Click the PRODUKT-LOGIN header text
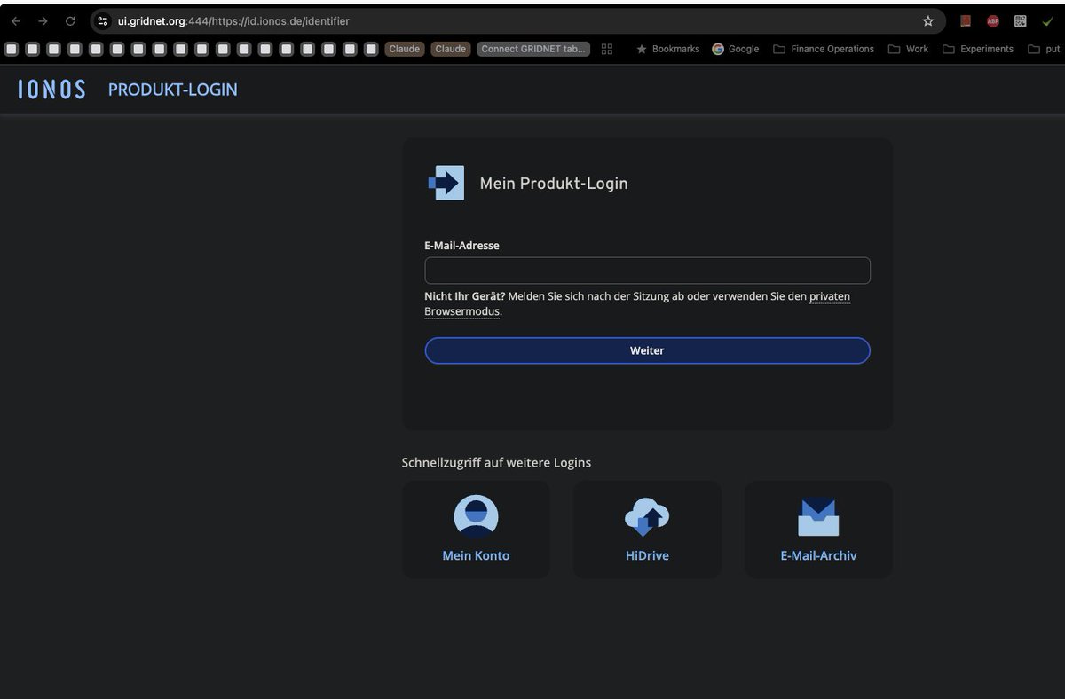Screen dimensions: 1065x699 (173, 90)
